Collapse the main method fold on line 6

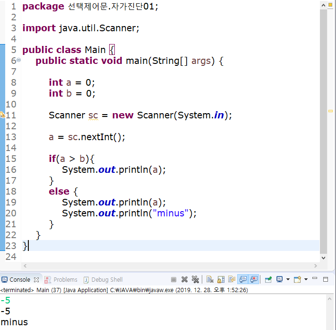[19, 60]
